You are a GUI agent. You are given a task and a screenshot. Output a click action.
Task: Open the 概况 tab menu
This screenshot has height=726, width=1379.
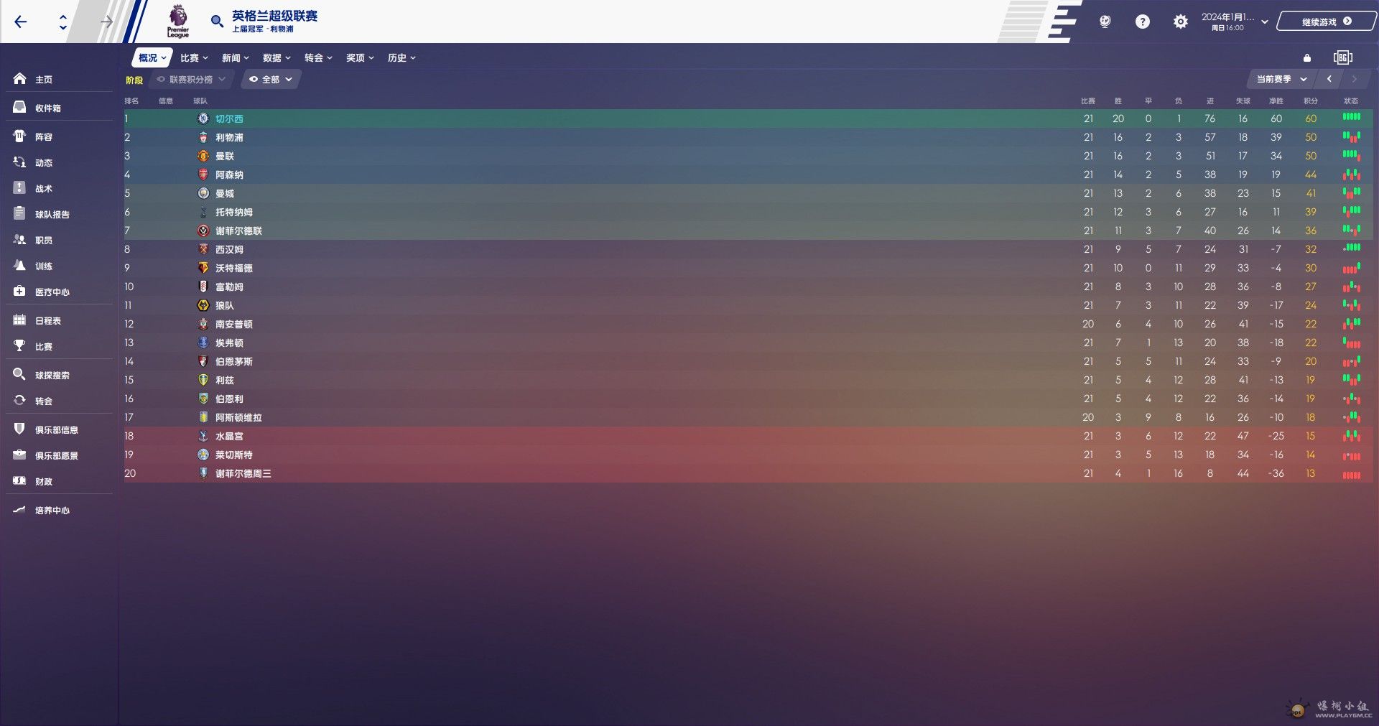[x=152, y=58]
